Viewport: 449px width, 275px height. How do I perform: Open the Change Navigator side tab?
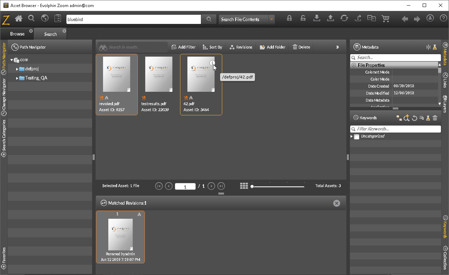(x=4, y=97)
